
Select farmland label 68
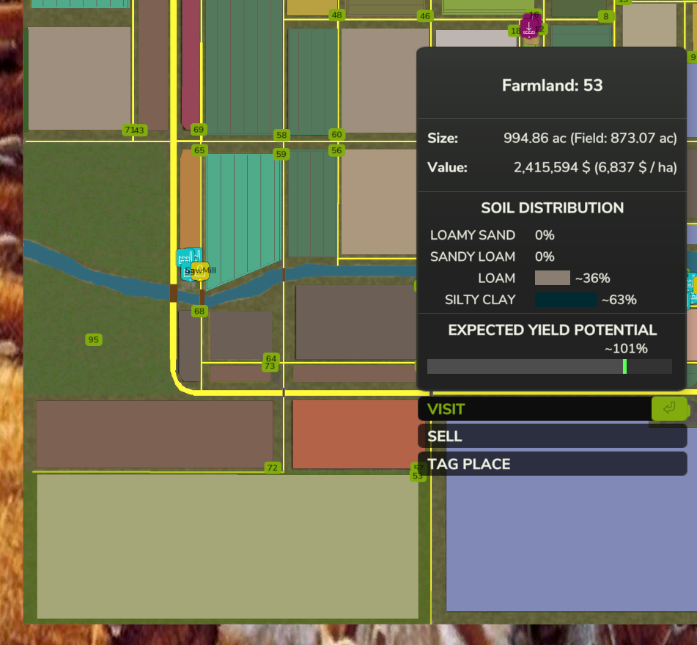pyautogui.click(x=199, y=312)
